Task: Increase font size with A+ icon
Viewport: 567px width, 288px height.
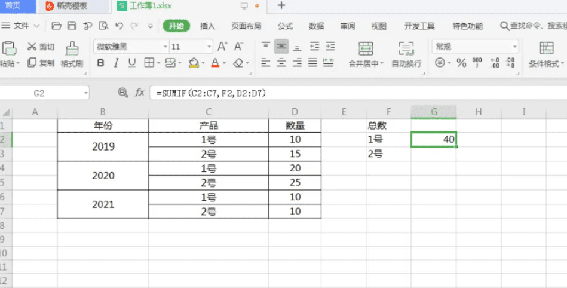Action: (222, 47)
